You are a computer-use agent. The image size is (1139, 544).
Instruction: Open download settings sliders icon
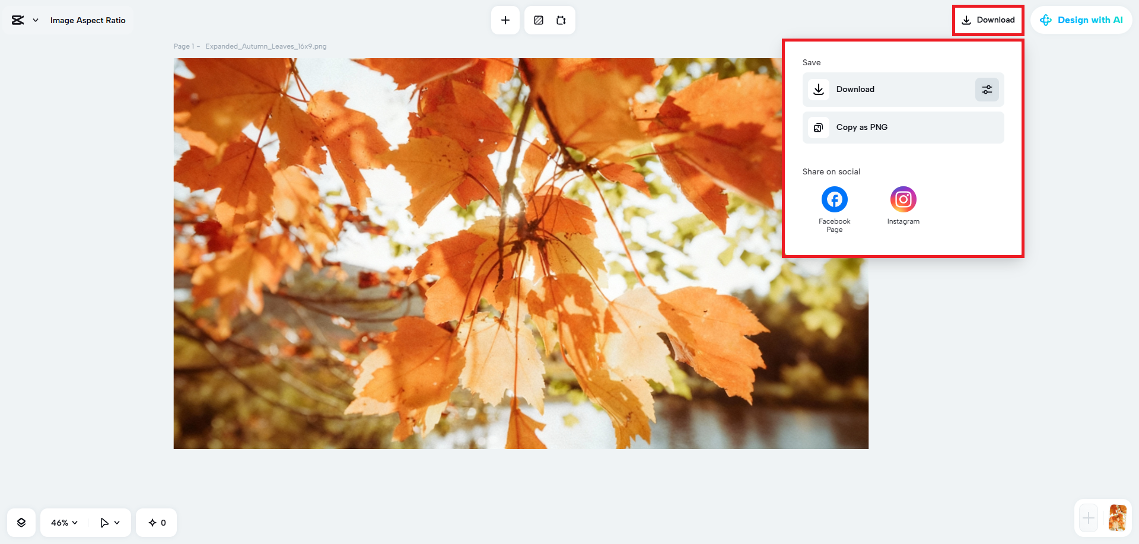pyautogui.click(x=987, y=90)
